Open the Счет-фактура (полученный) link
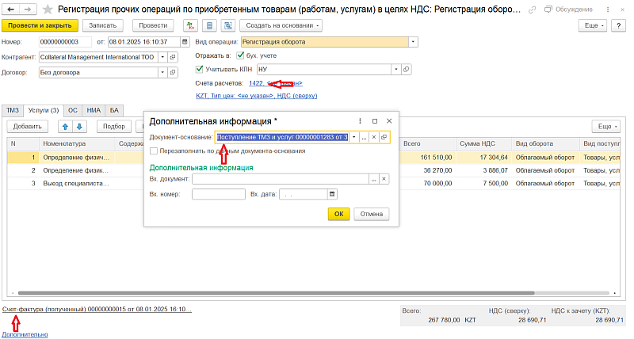 click(x=97, y=309)
